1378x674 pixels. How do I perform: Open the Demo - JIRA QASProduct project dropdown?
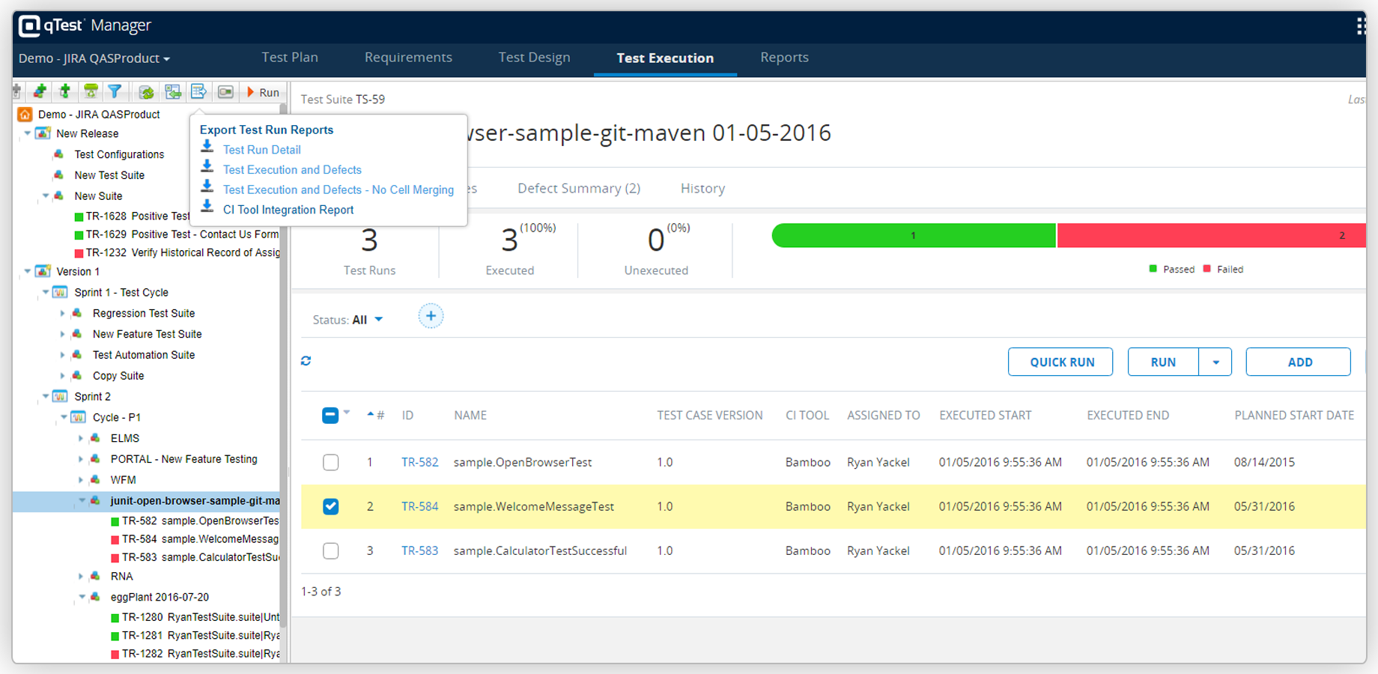(94, 58)
